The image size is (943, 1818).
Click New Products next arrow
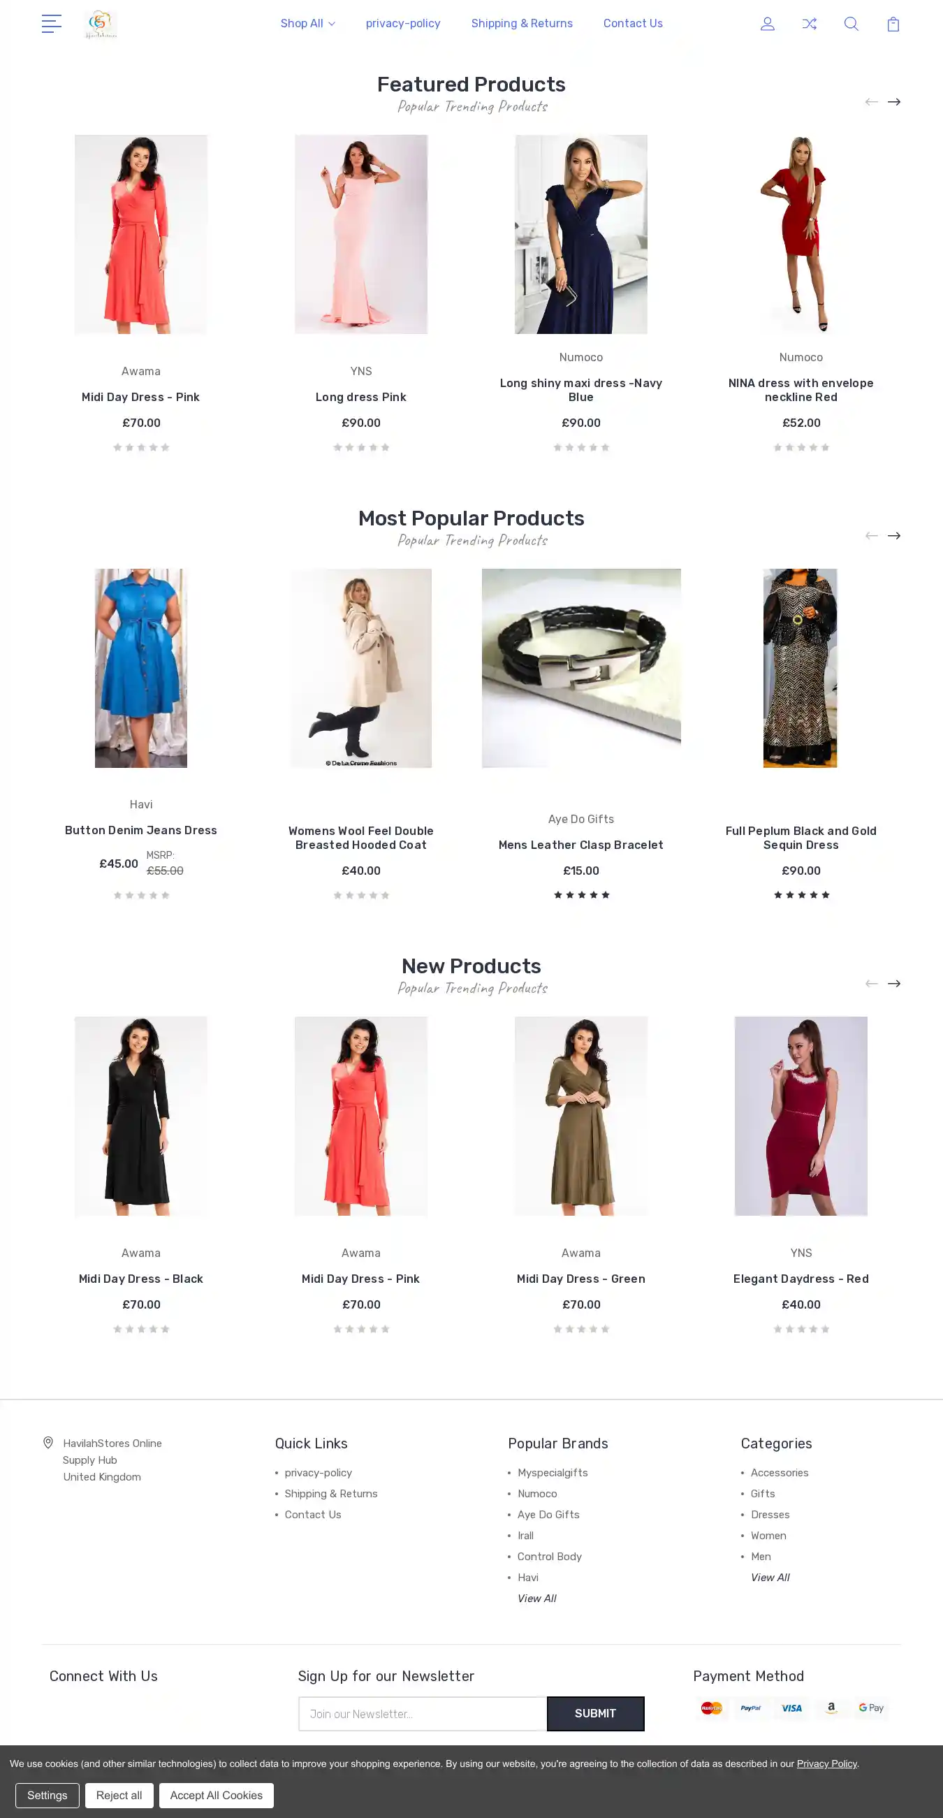point(893,983)
